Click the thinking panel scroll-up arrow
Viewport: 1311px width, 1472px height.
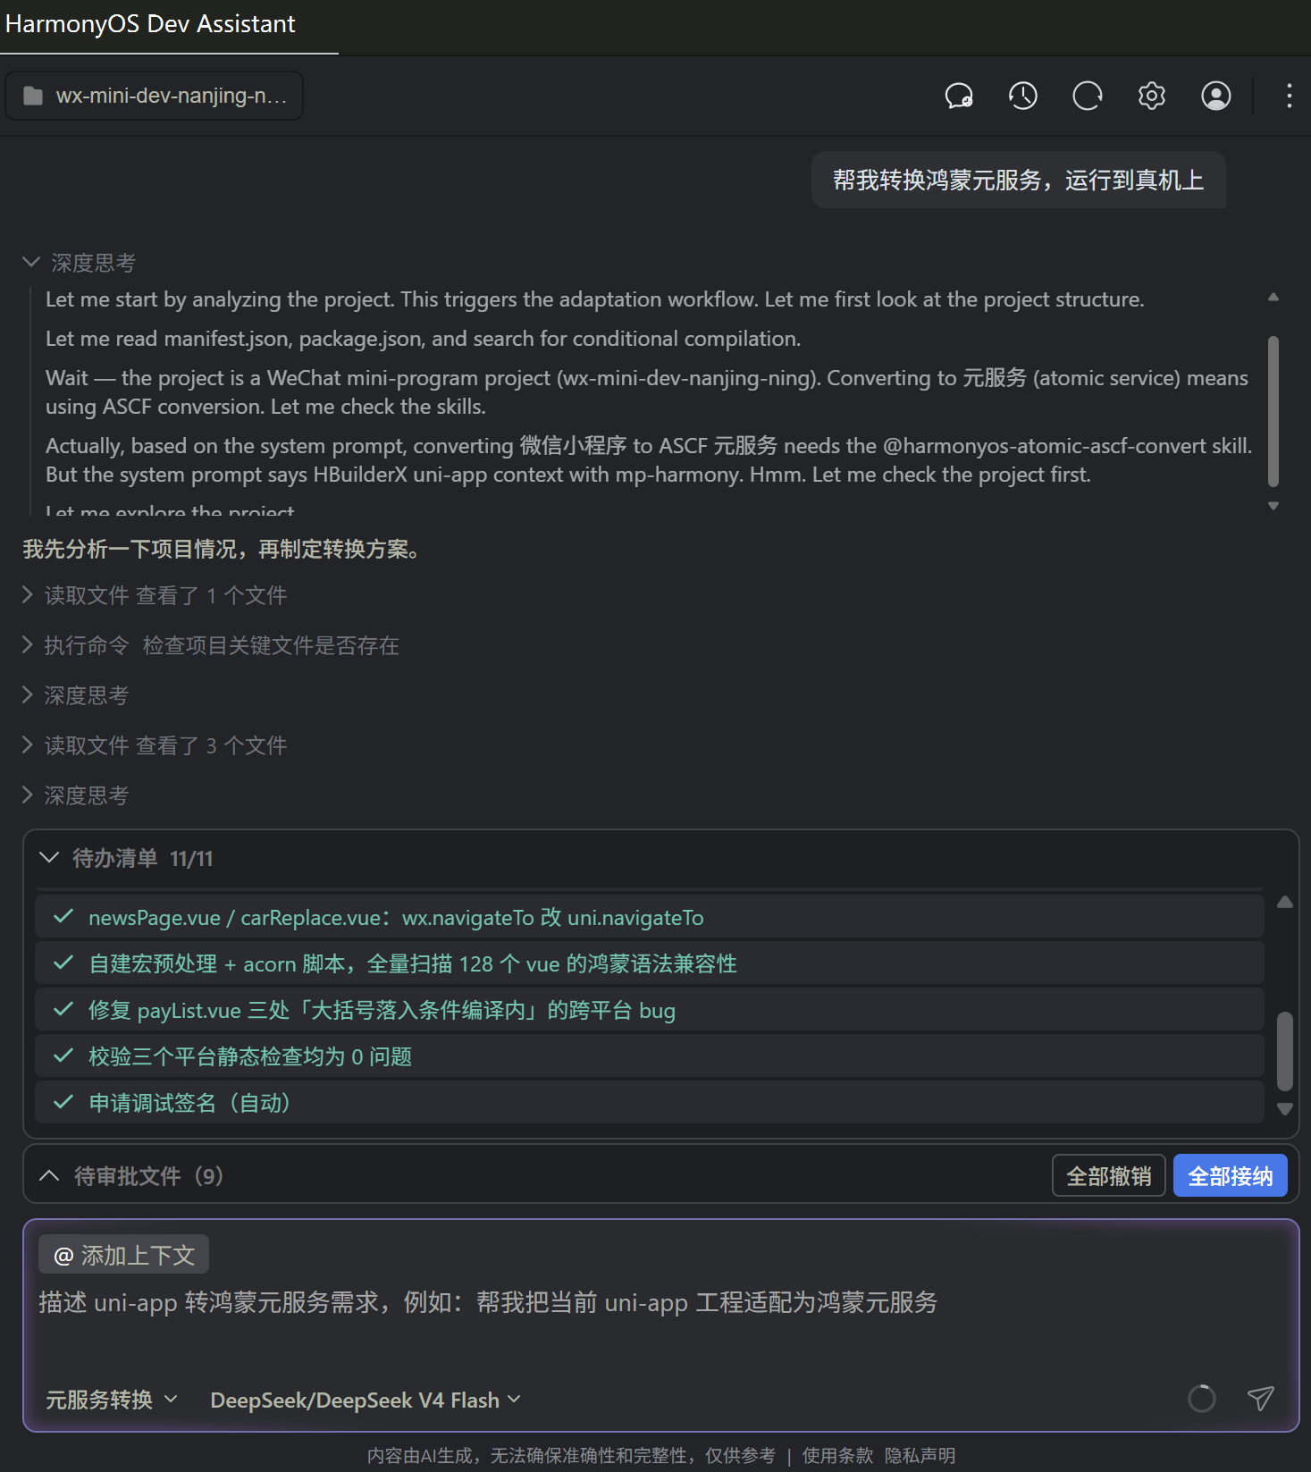1273,297
